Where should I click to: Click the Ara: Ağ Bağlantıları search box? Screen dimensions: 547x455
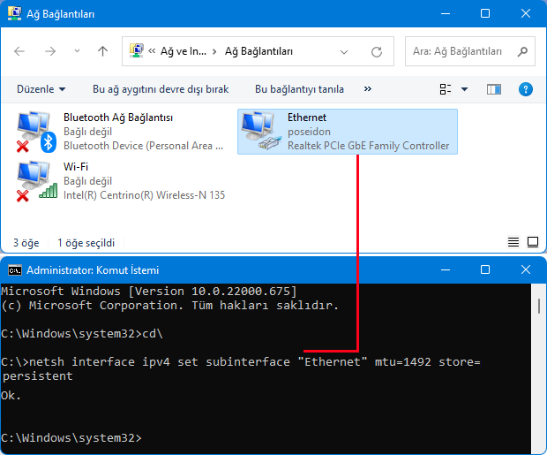coord(468,52)
